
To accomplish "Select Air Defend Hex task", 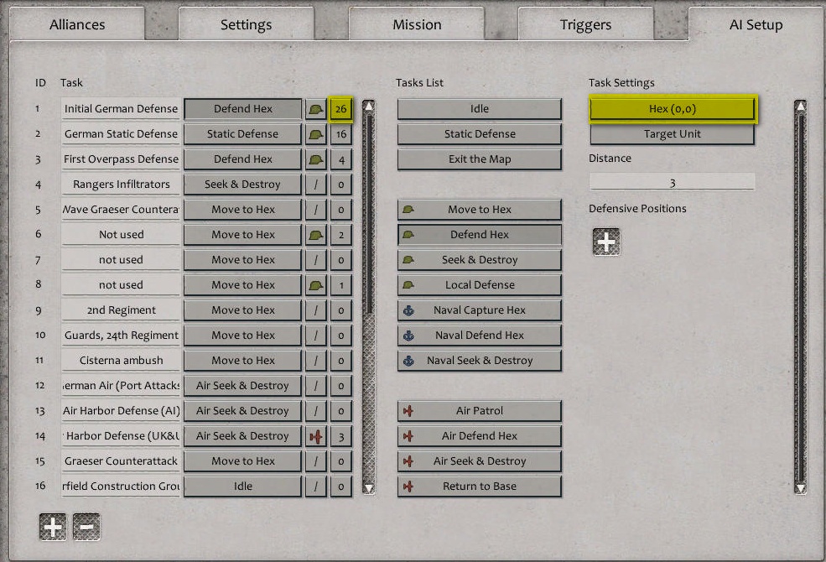I will pyautogui.click(x=480, y=436).
